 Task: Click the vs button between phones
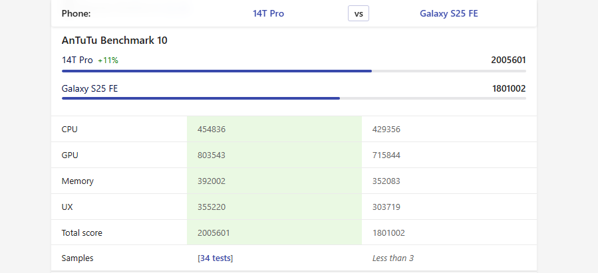point(359,14)
